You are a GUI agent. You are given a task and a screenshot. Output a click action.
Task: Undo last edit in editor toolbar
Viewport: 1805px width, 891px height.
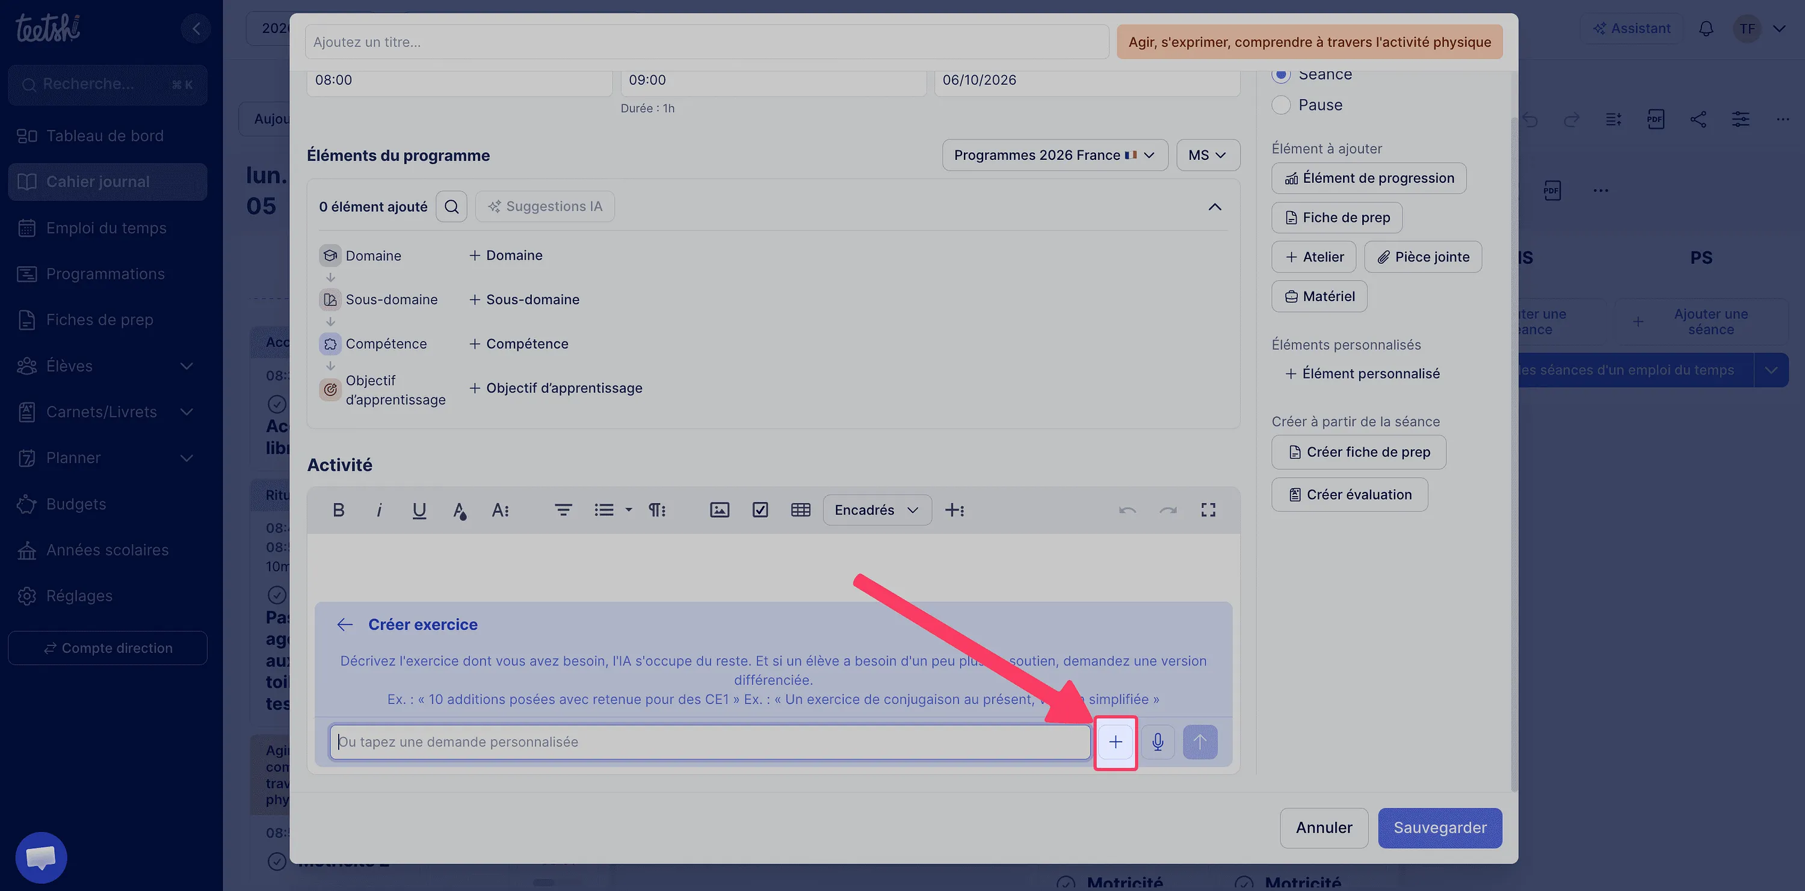coord(1128,510)
